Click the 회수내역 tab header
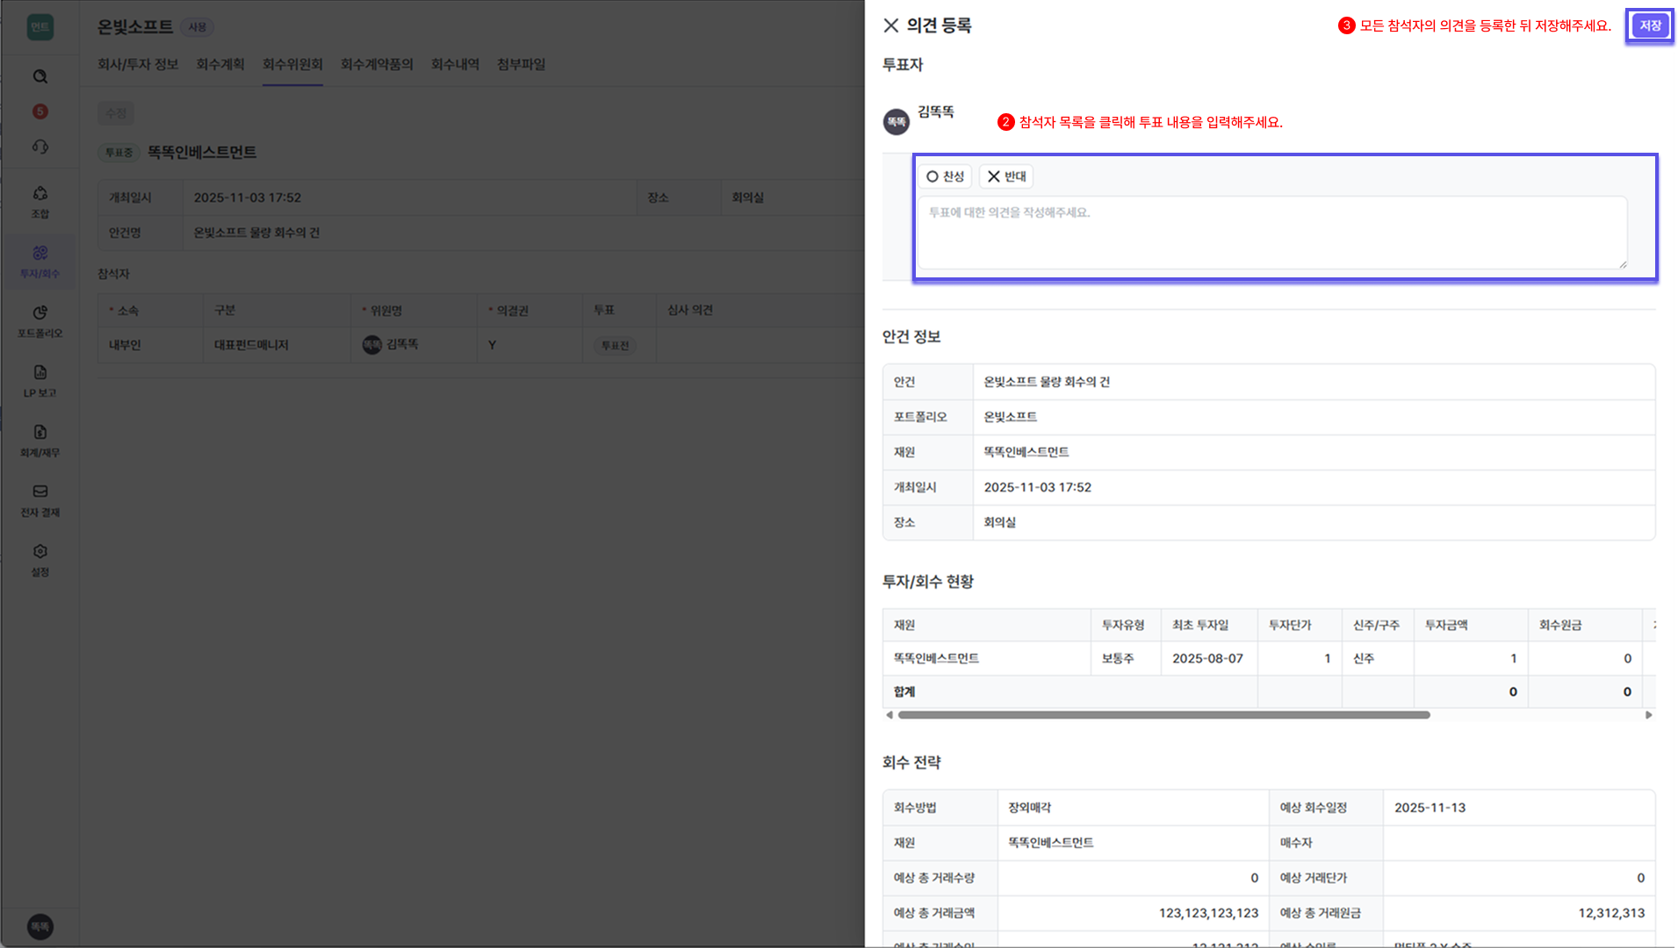Screen dimensions: 1678x948 point(455,64)
